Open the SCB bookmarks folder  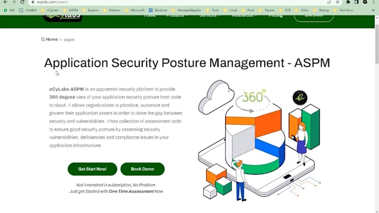tap(285, 10)
